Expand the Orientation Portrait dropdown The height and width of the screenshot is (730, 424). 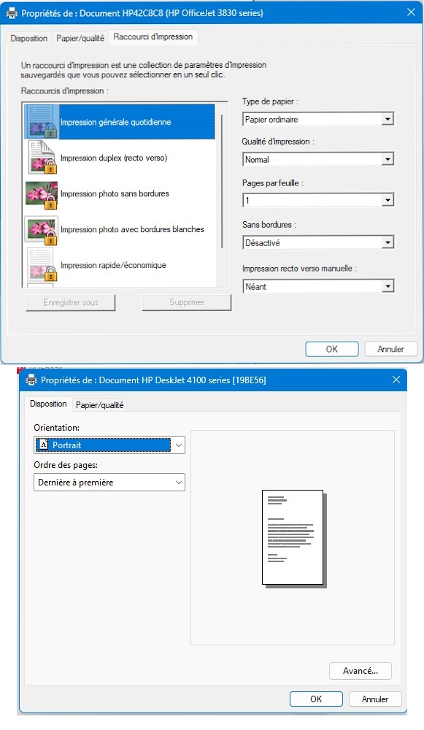pos(109,445)
